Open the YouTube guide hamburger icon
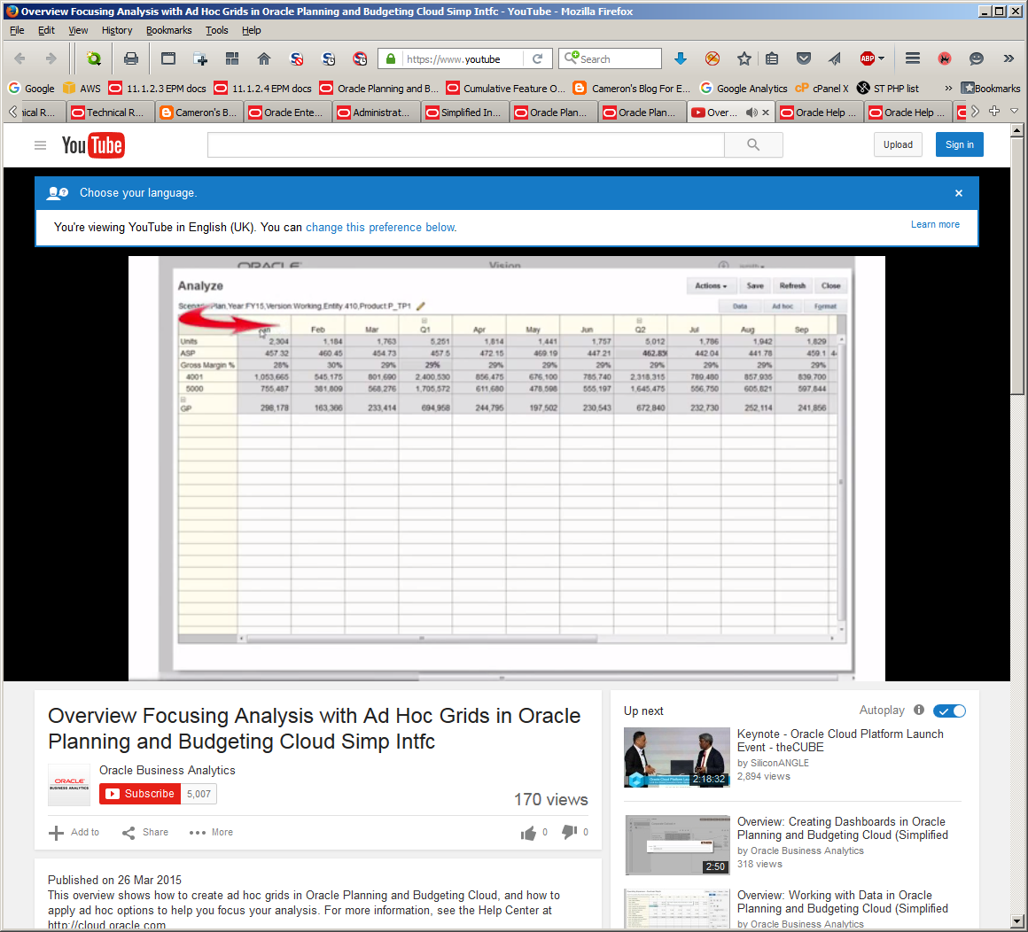The width and height of the screenshot is (1028, 932). 40,144
